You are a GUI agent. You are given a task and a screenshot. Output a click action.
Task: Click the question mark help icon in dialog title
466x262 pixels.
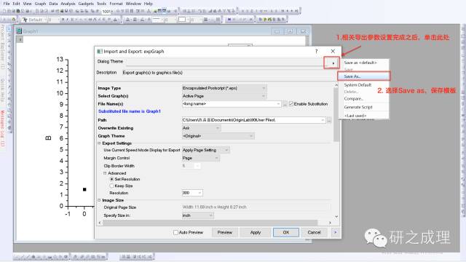tap(316, 51)
